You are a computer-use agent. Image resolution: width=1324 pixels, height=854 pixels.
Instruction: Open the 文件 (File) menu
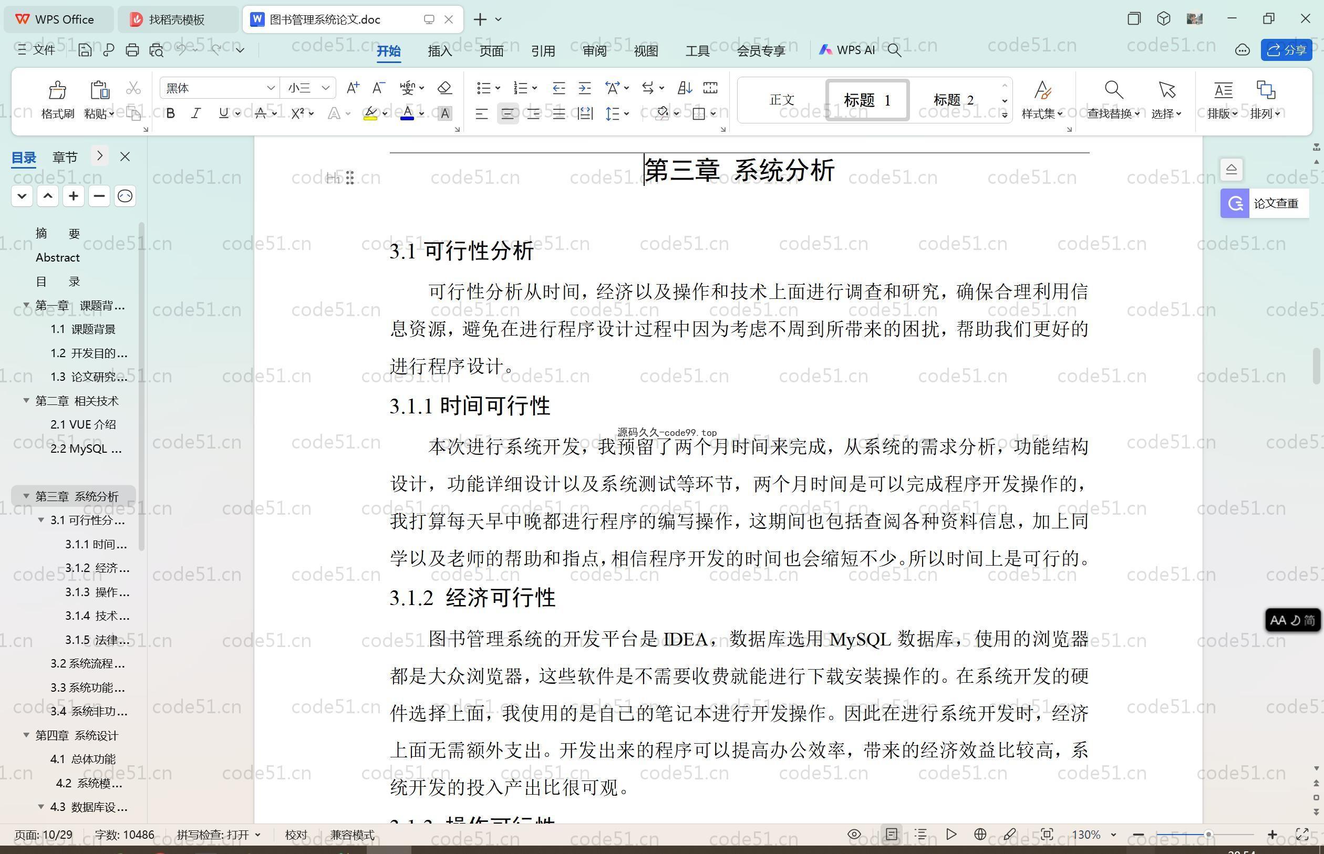coord(36,50)
